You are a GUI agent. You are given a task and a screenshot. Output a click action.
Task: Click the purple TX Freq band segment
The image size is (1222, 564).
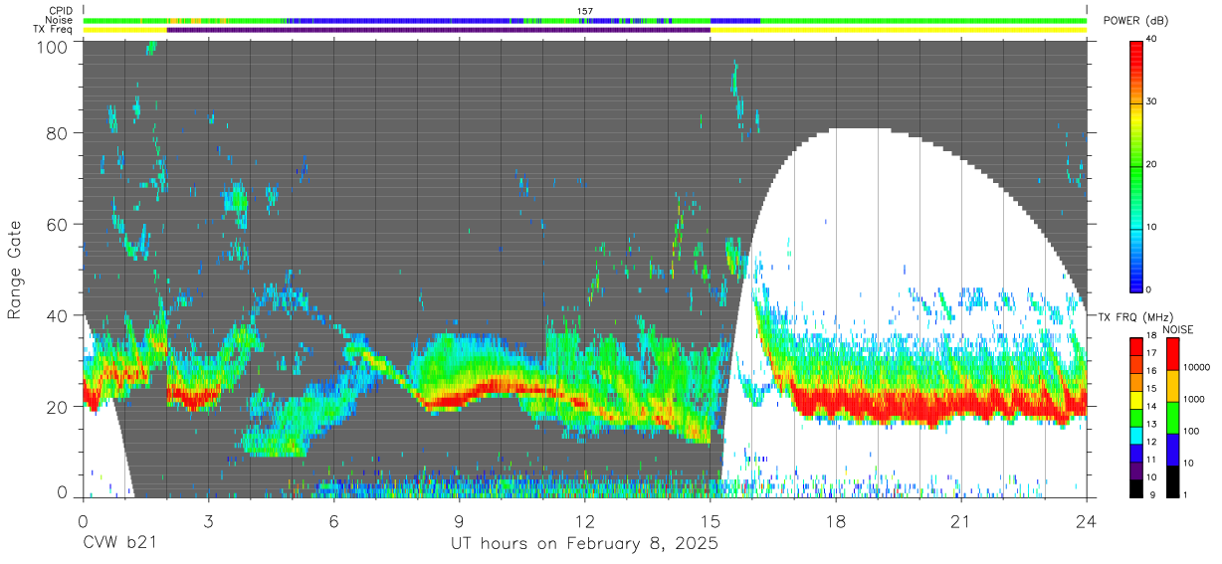[x=439, y=30]
